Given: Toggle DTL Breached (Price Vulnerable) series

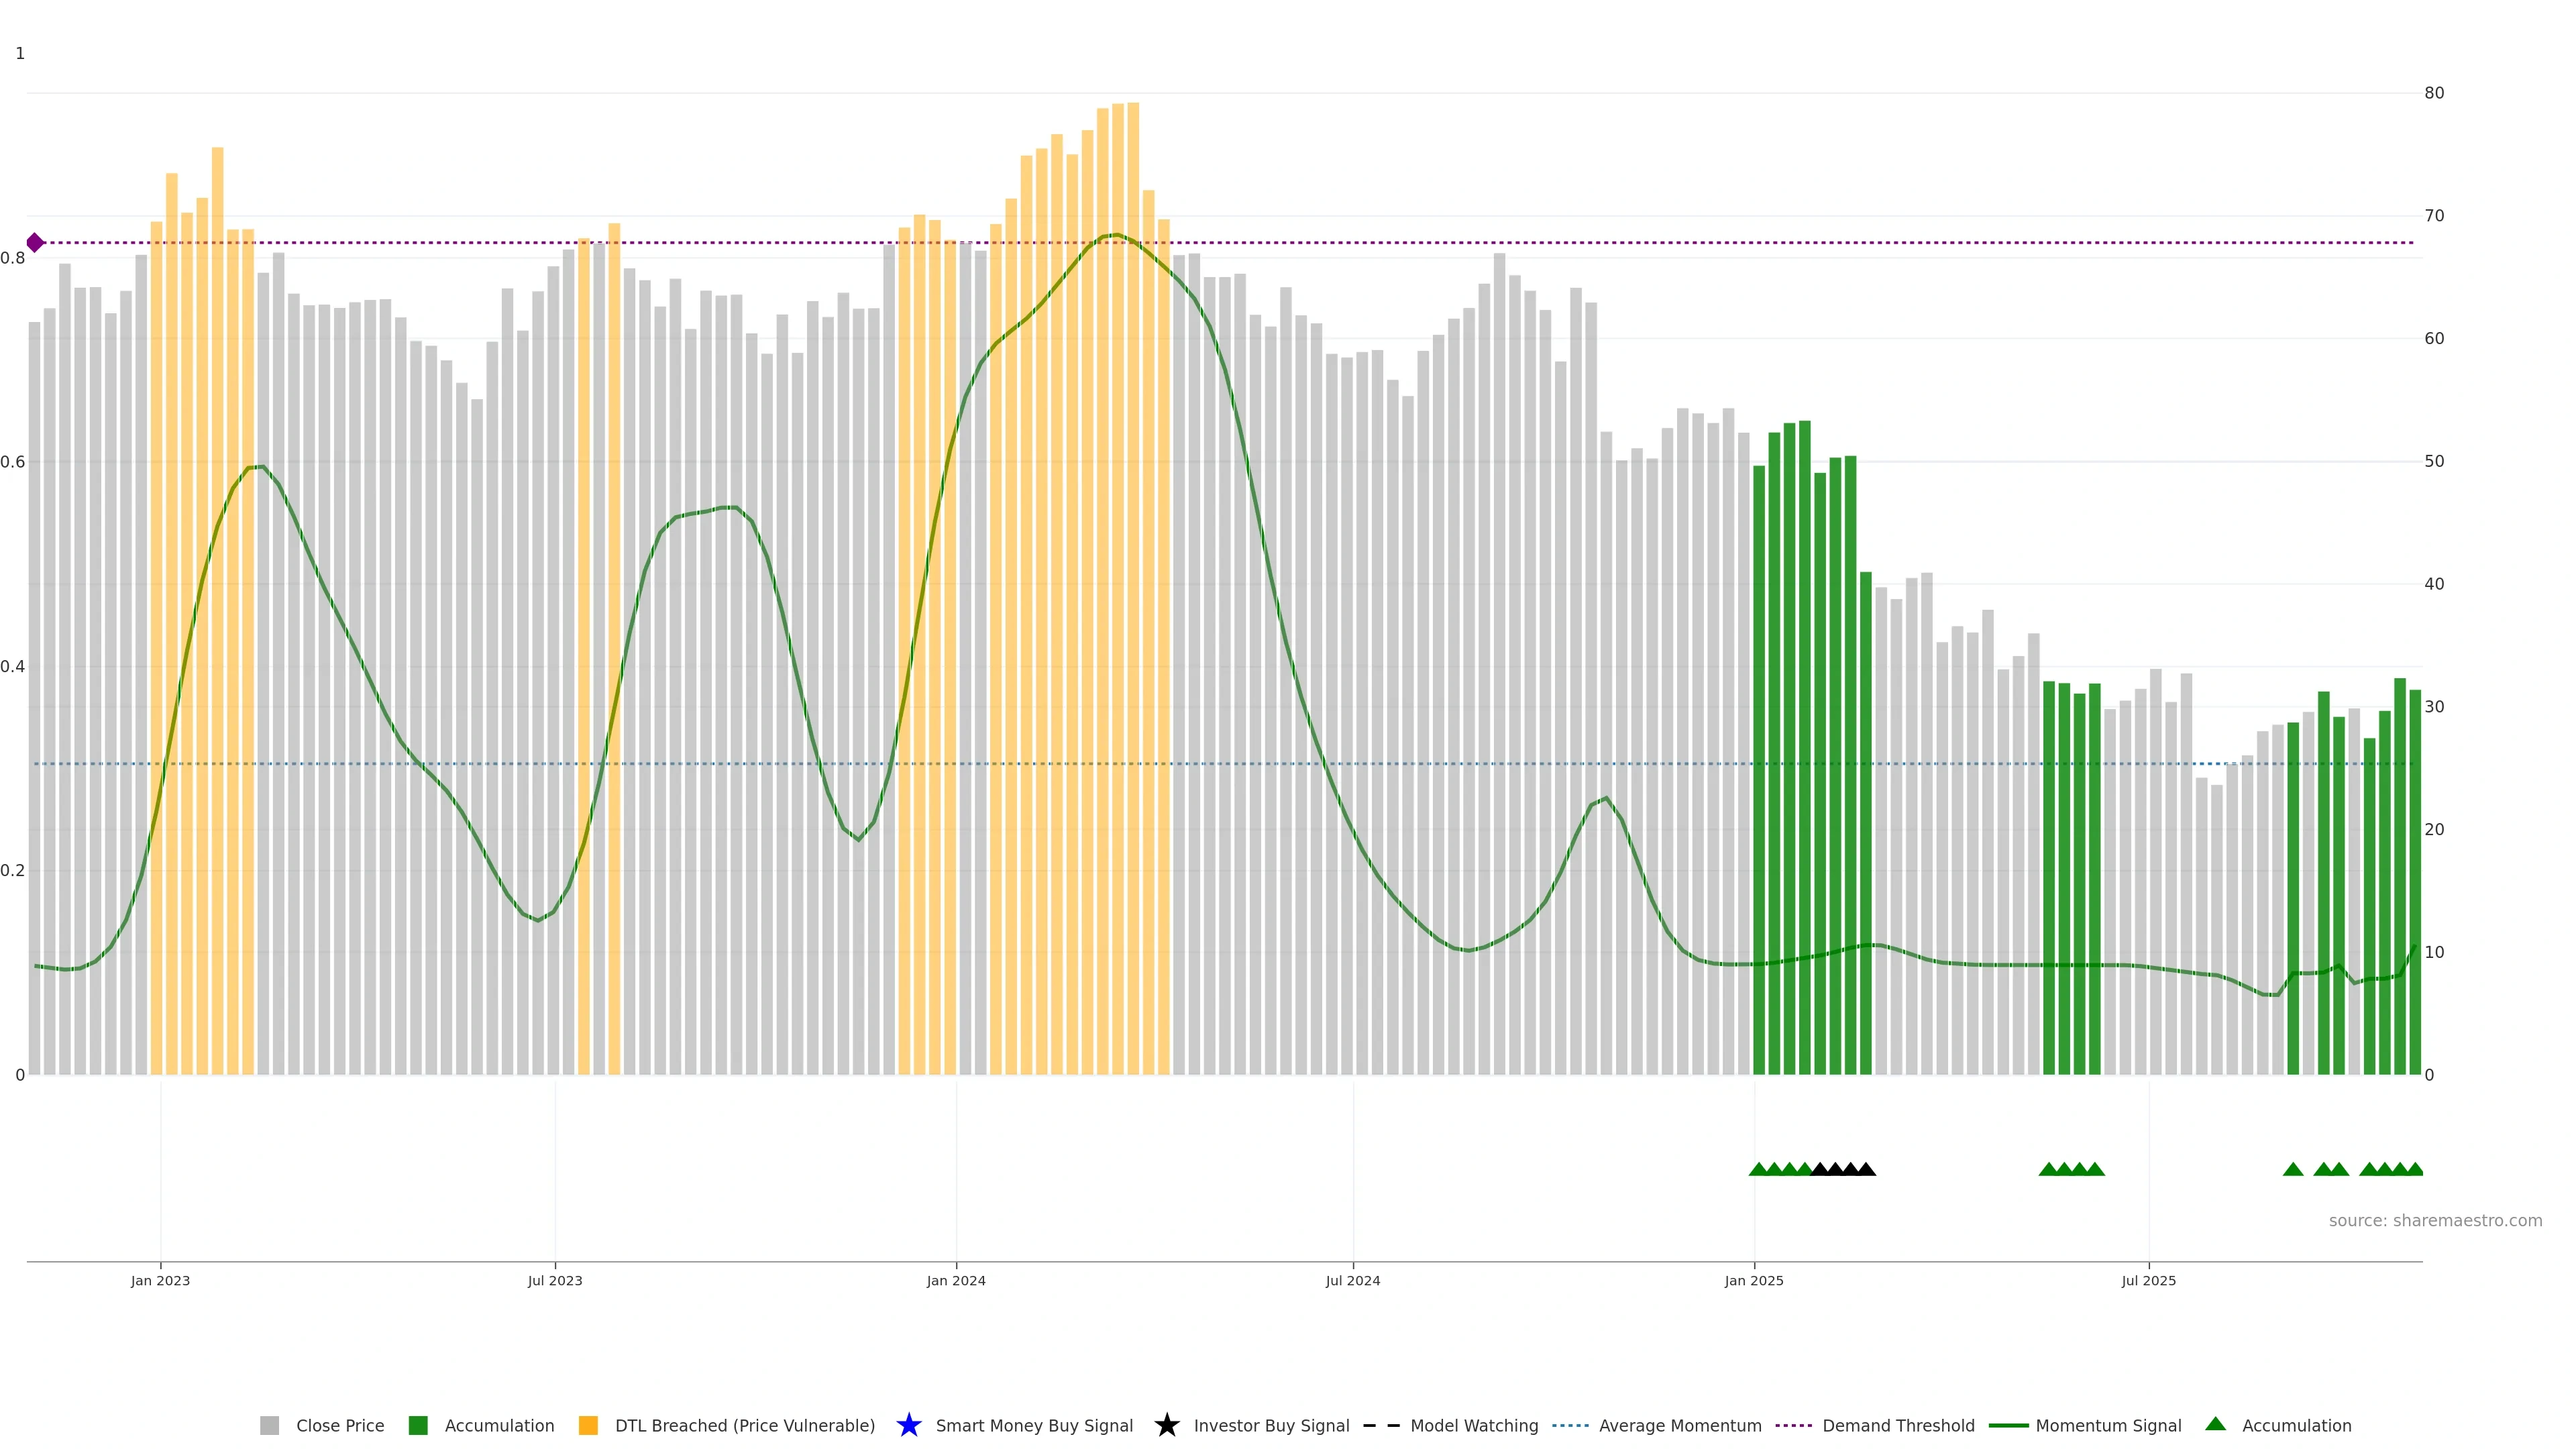Looking at the screenshot, I should click(x=744, y=1426).
